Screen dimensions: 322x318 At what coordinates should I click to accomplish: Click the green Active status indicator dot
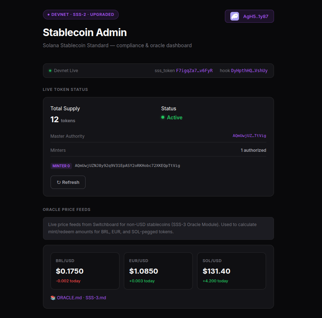click(163, 118)
